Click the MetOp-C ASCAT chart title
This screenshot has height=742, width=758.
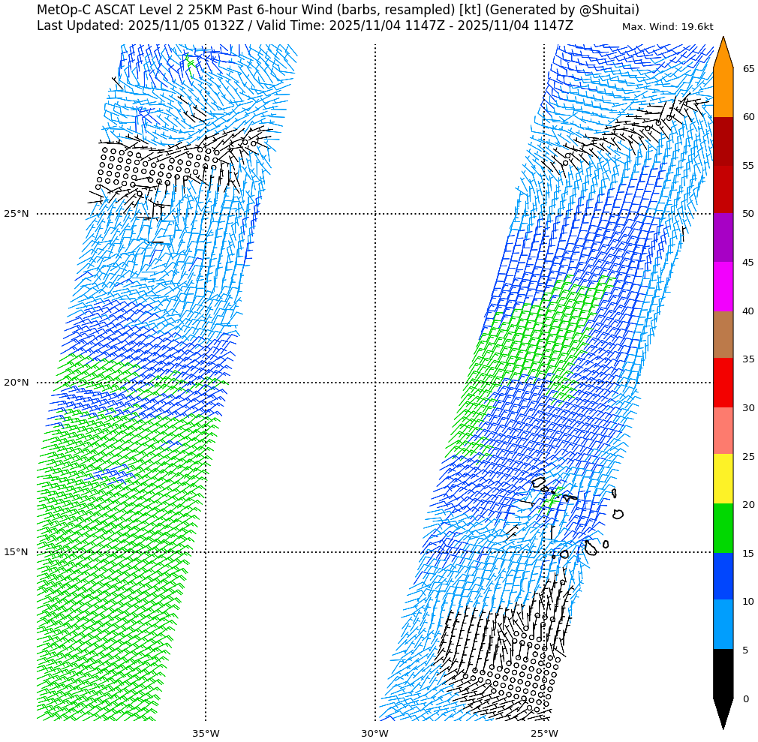pos(338,10)
